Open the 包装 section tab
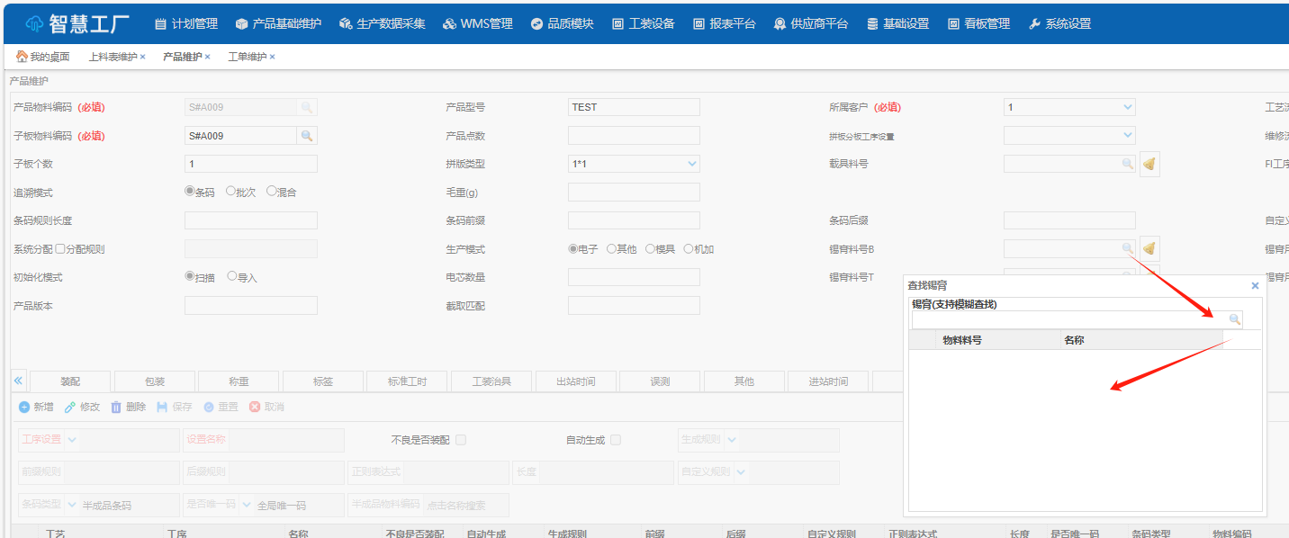 (x=154, y=381)
